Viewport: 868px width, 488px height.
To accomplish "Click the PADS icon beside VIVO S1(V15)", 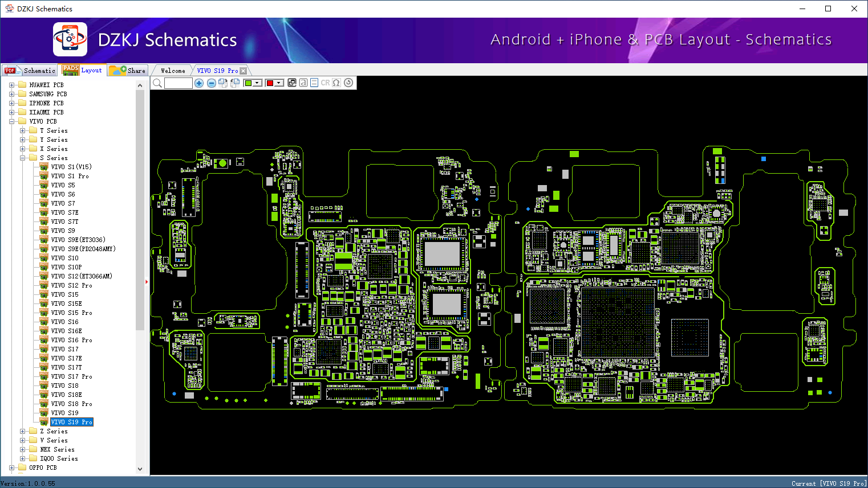I will pos(44,167).
